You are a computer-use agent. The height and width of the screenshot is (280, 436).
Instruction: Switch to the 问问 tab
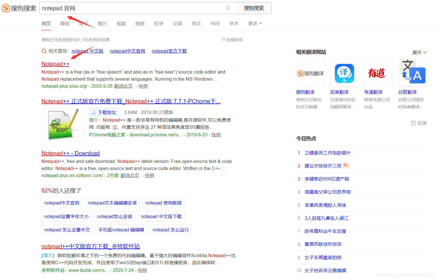(215, 24)
